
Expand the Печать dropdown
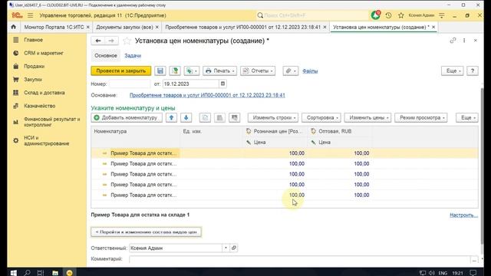click(219, 71)
